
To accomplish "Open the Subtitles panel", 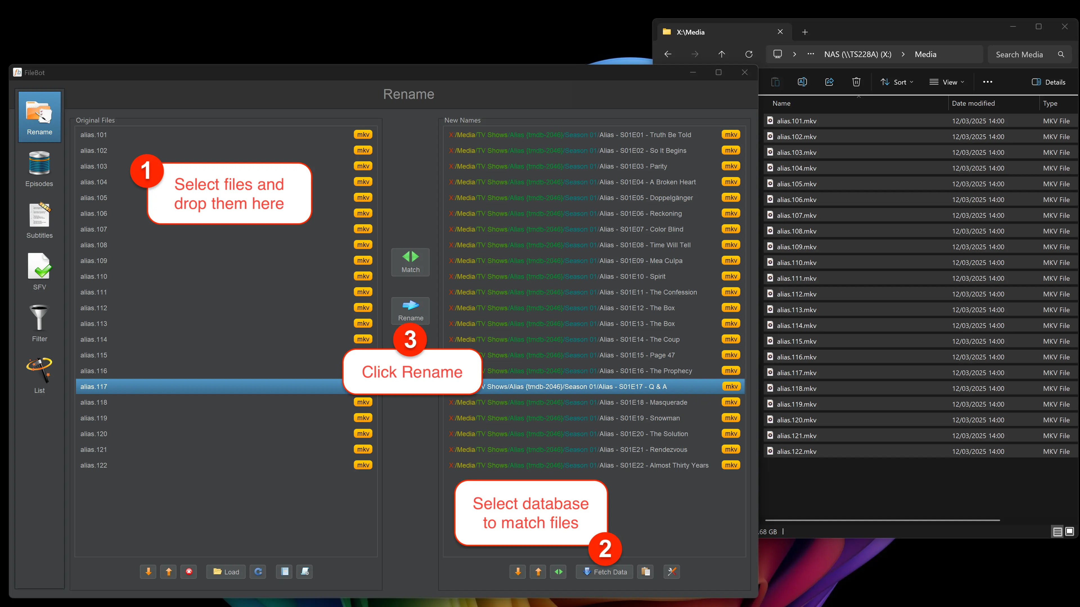I will 39,221.
